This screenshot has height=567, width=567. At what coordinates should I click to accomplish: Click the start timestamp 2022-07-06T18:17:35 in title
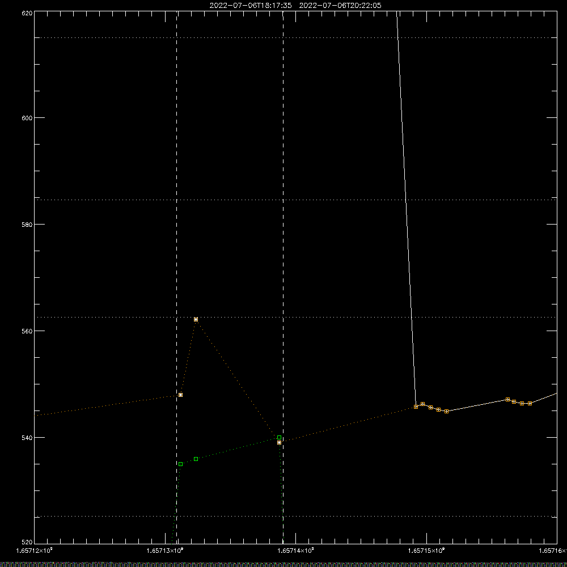251,6
